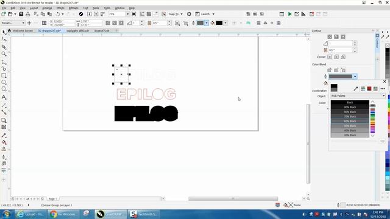390x219 pixels.
Task: Choose Inside Contour in the docker
Action: pos(336,36)
